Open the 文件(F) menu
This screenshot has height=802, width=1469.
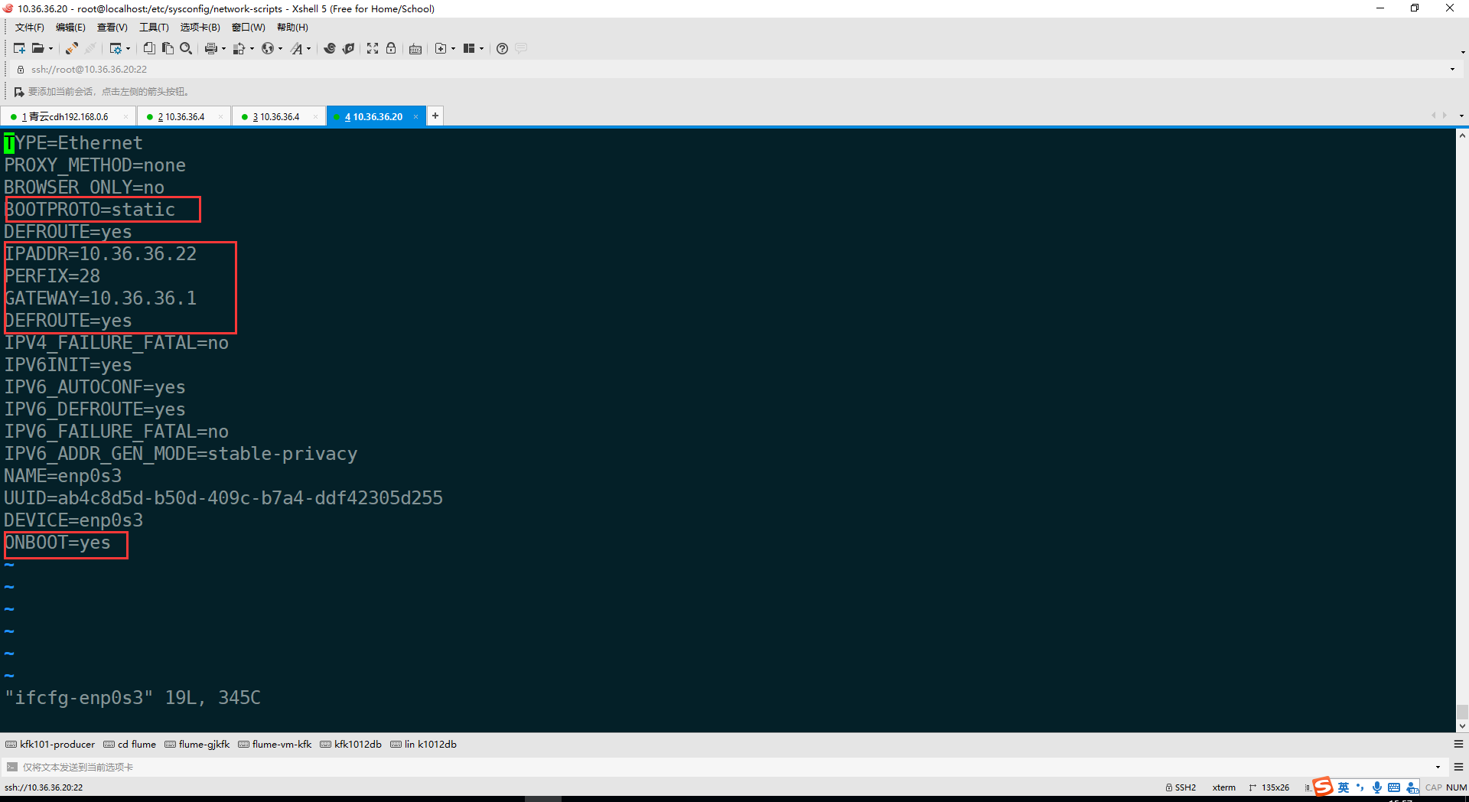coord(30,28)
